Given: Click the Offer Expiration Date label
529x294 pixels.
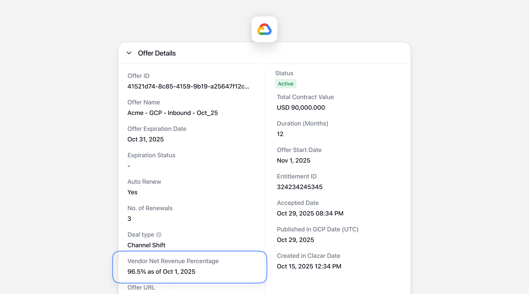Looking at the screenshot, I should pyautogui.click(x=157, y=129).
